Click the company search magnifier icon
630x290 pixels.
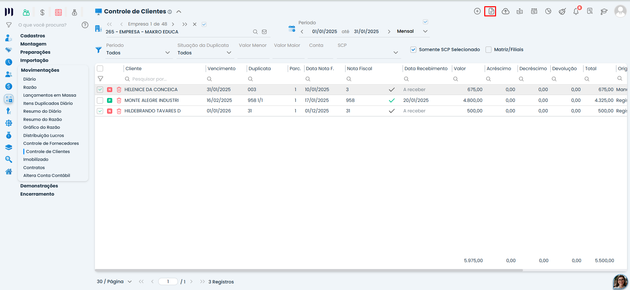[255, 32]
